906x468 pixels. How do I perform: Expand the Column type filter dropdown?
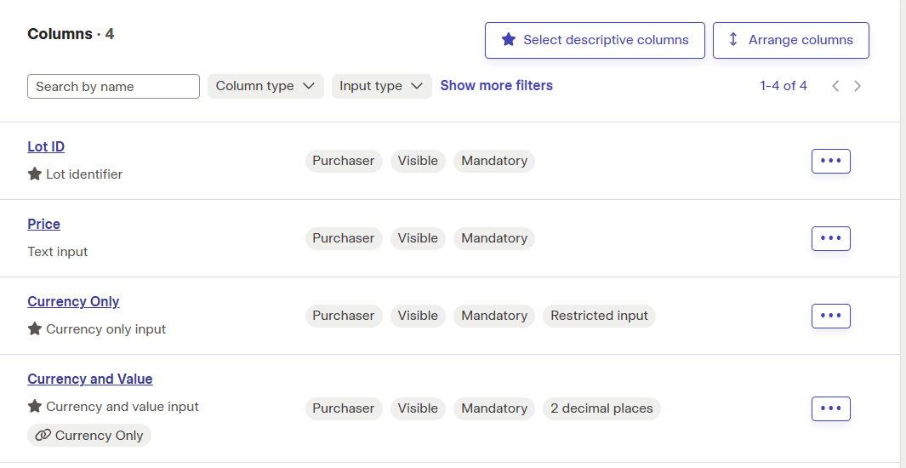pos(265,86)
